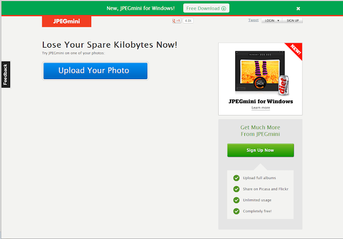Click the green Sign Up Now button
Screen dimensions: 343x239
(x=260, y=150)
